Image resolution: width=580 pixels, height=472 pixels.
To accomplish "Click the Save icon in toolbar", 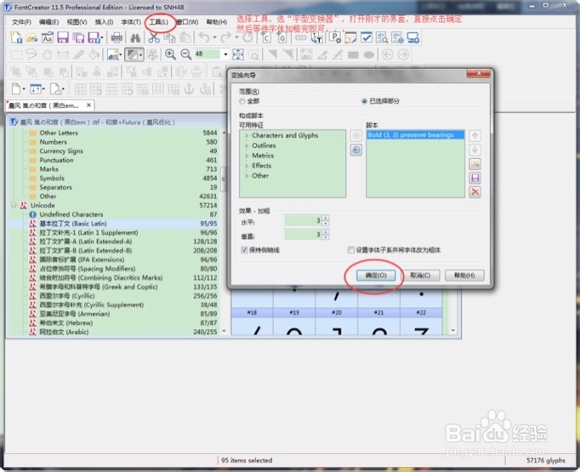I will click(63, 37).
